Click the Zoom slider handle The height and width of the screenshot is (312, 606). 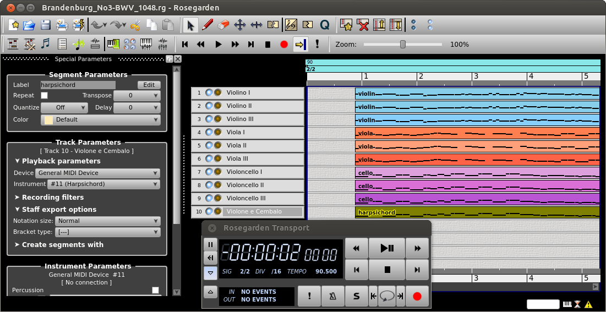(x=403, y=45)
